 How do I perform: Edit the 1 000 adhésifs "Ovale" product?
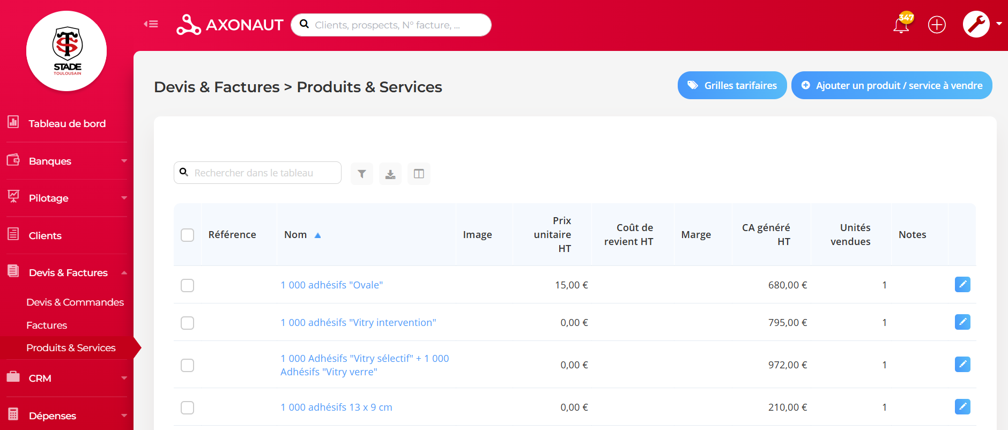pos(962,284)
